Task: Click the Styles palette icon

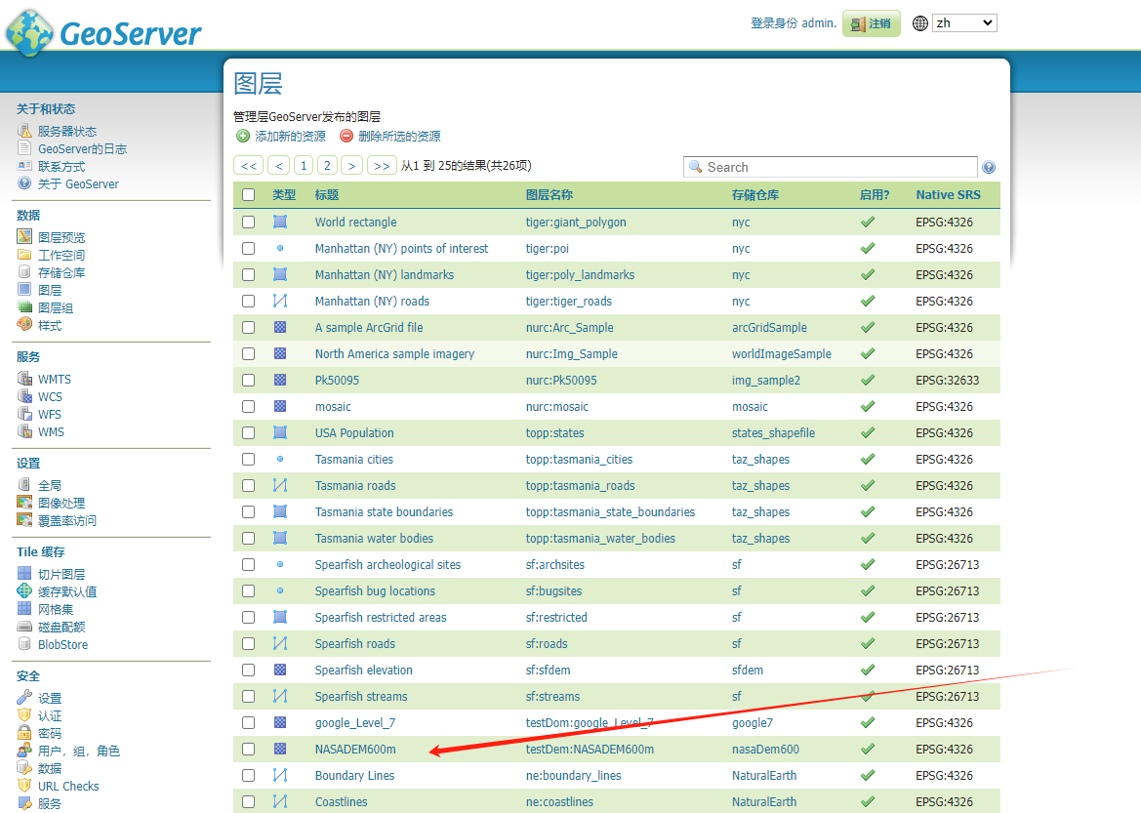Action: (x=24, y=325)
